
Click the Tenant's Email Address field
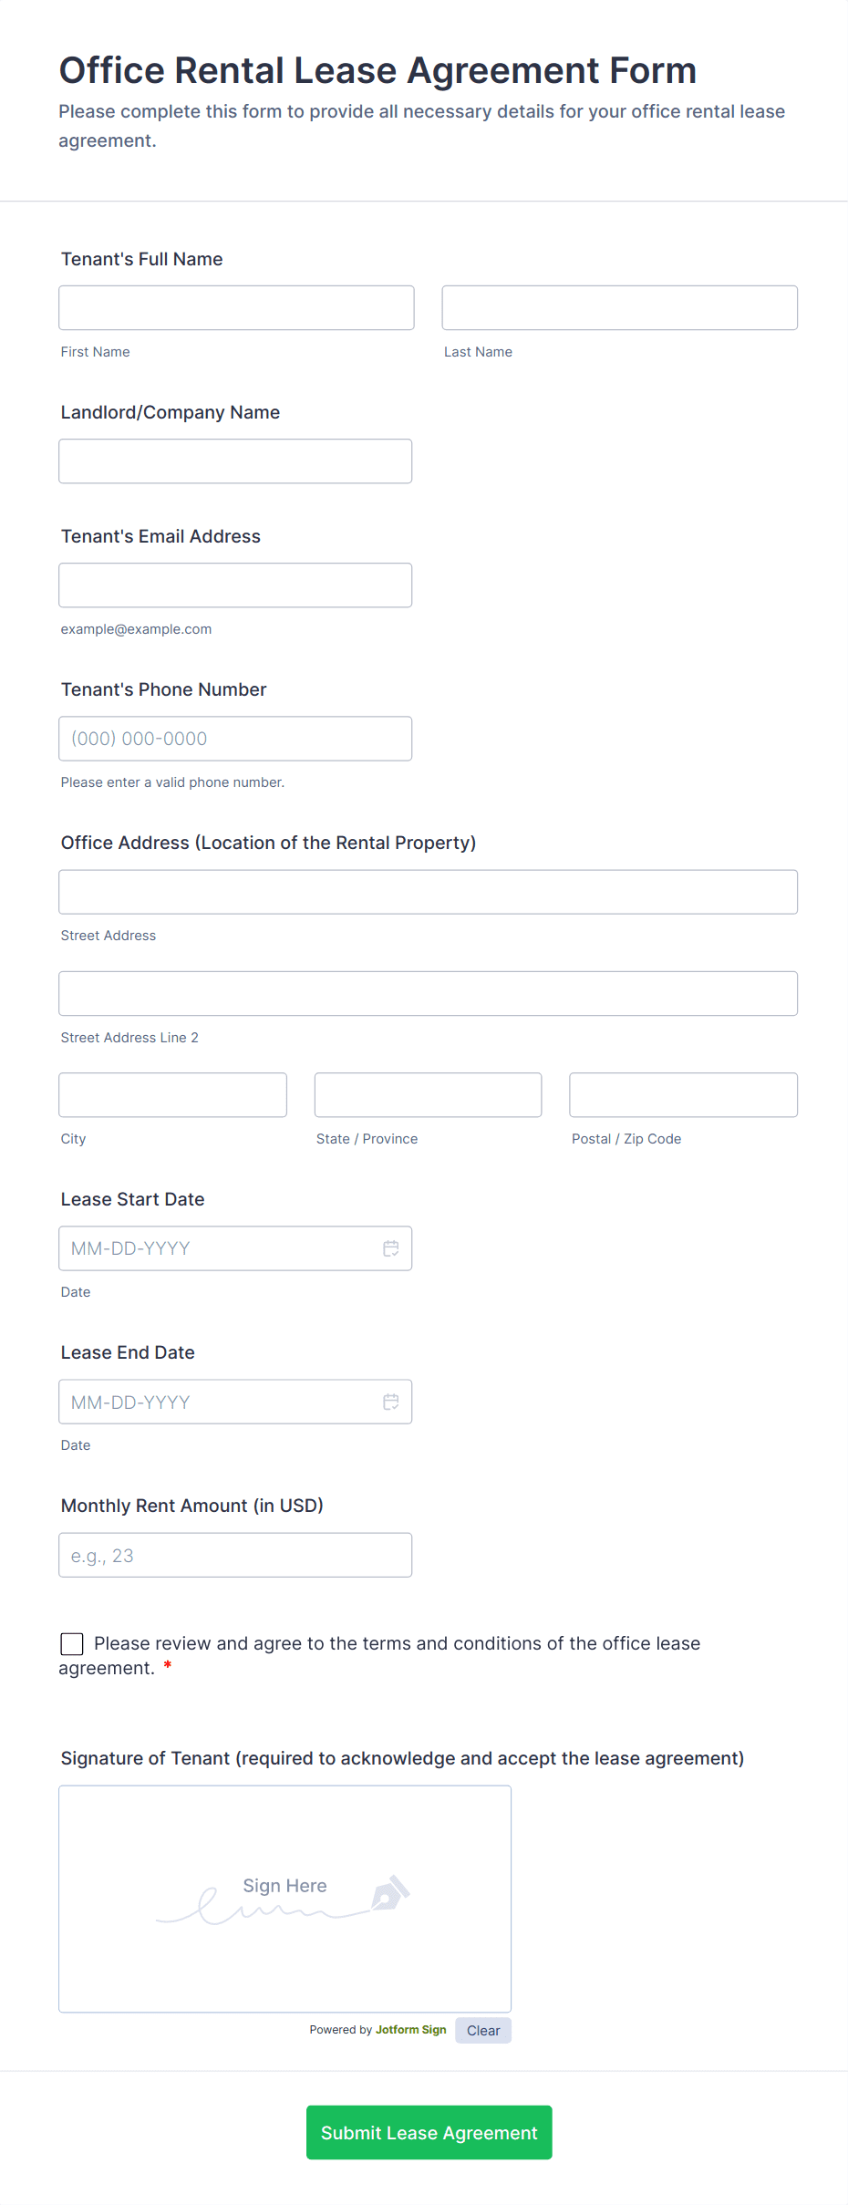(x=235, y=585)
